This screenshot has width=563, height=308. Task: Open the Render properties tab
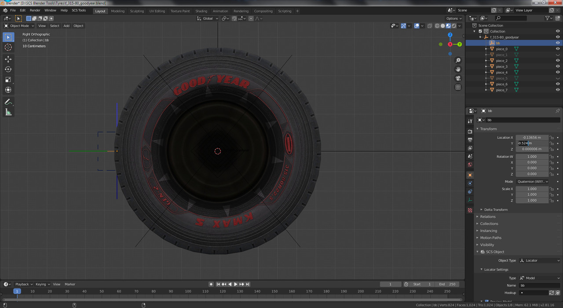tap(470, 131)
